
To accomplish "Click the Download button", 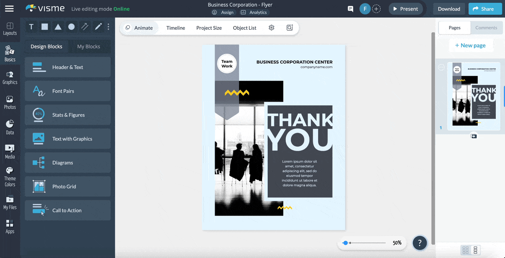I will [x=449, y=8].
